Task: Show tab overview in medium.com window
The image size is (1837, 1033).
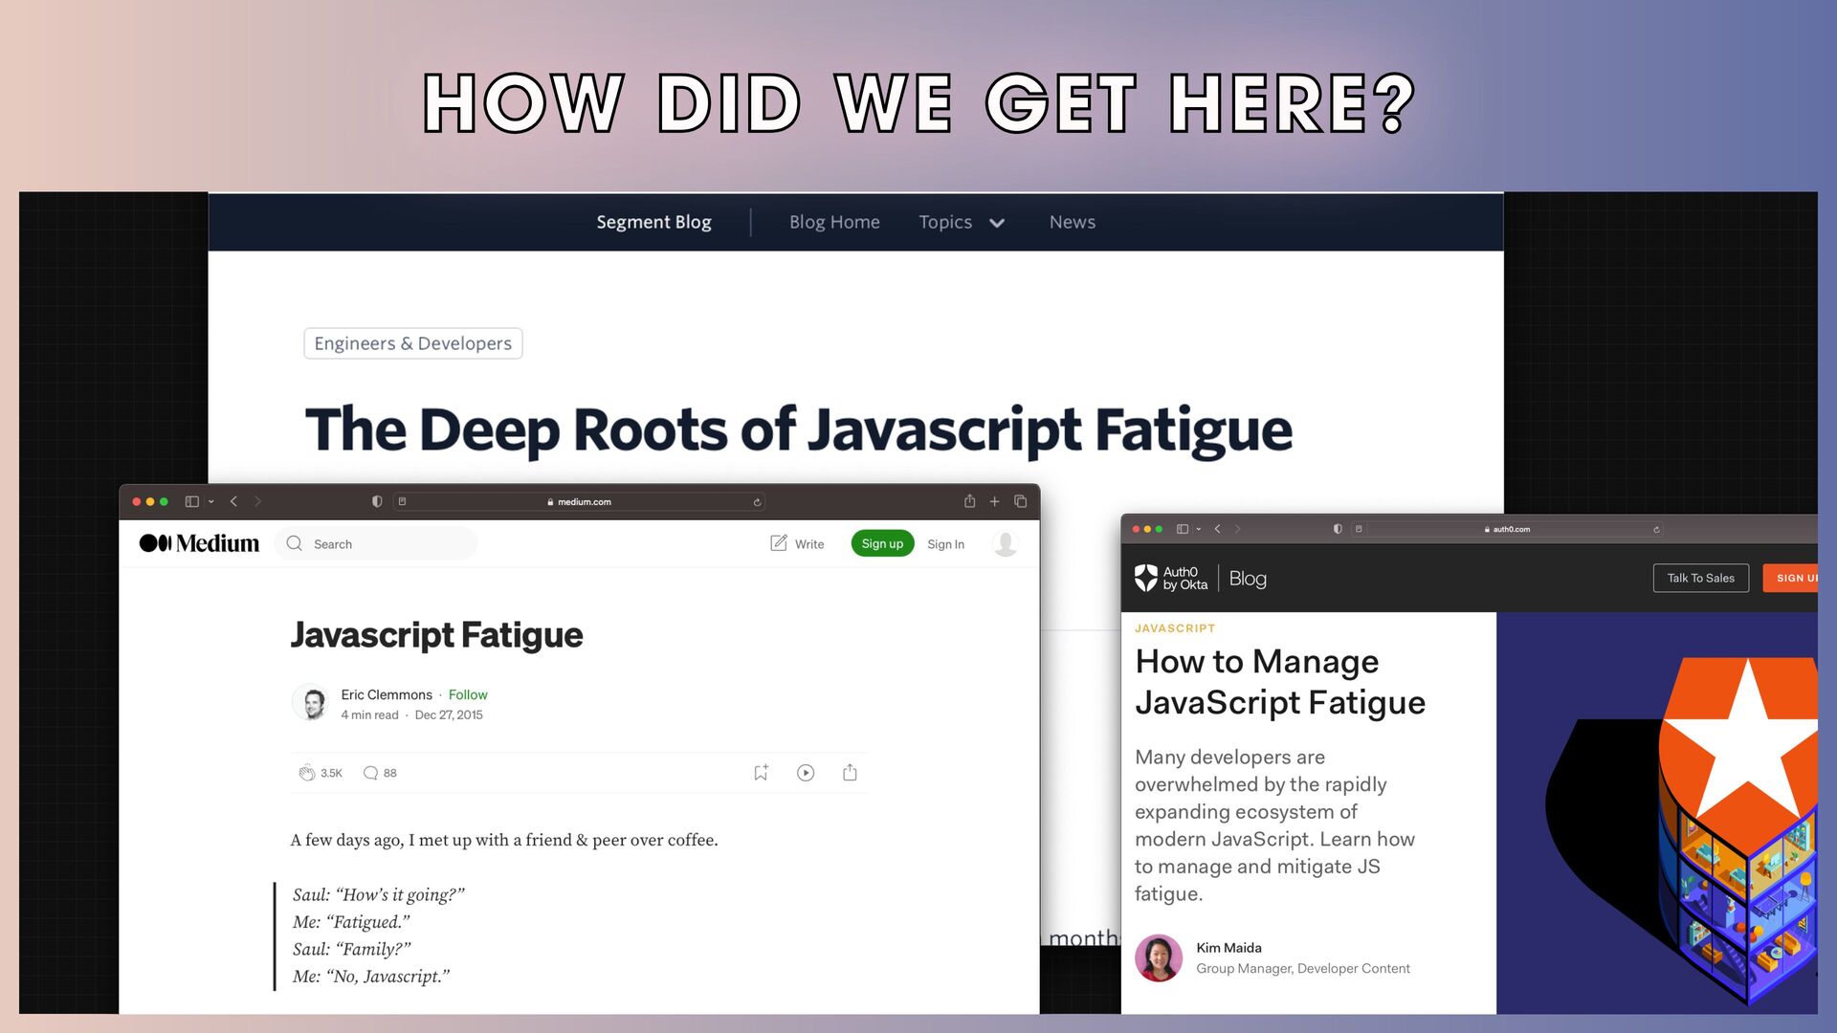Action: pos(1020,501)
